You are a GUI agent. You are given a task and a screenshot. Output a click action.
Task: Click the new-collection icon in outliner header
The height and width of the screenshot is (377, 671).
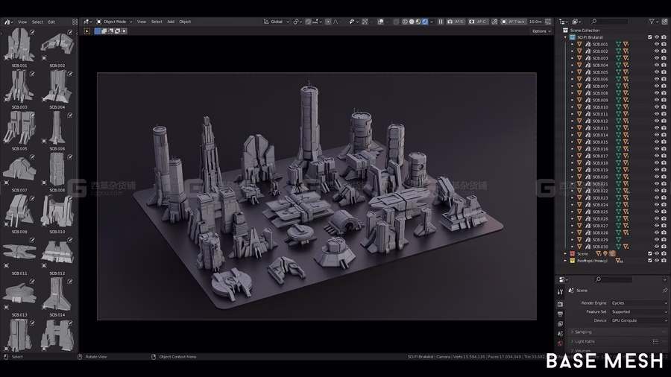pos(664,22)
